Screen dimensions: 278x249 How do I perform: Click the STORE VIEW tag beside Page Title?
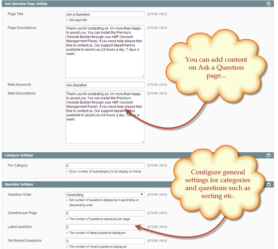pos(157,14)
